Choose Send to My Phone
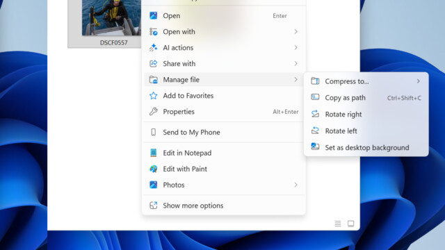The width and height of the screenshot is (445, 250). point(224,132)
